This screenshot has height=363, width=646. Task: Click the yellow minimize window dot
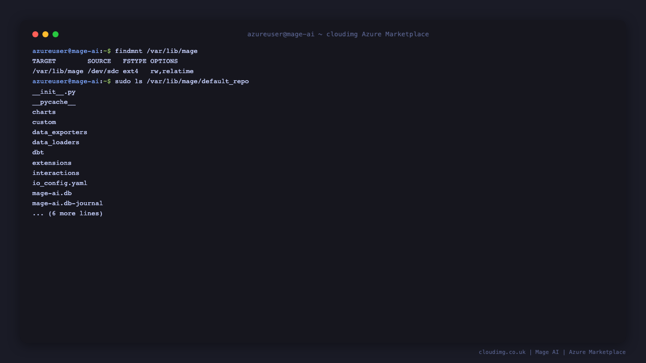coord(45,34)
